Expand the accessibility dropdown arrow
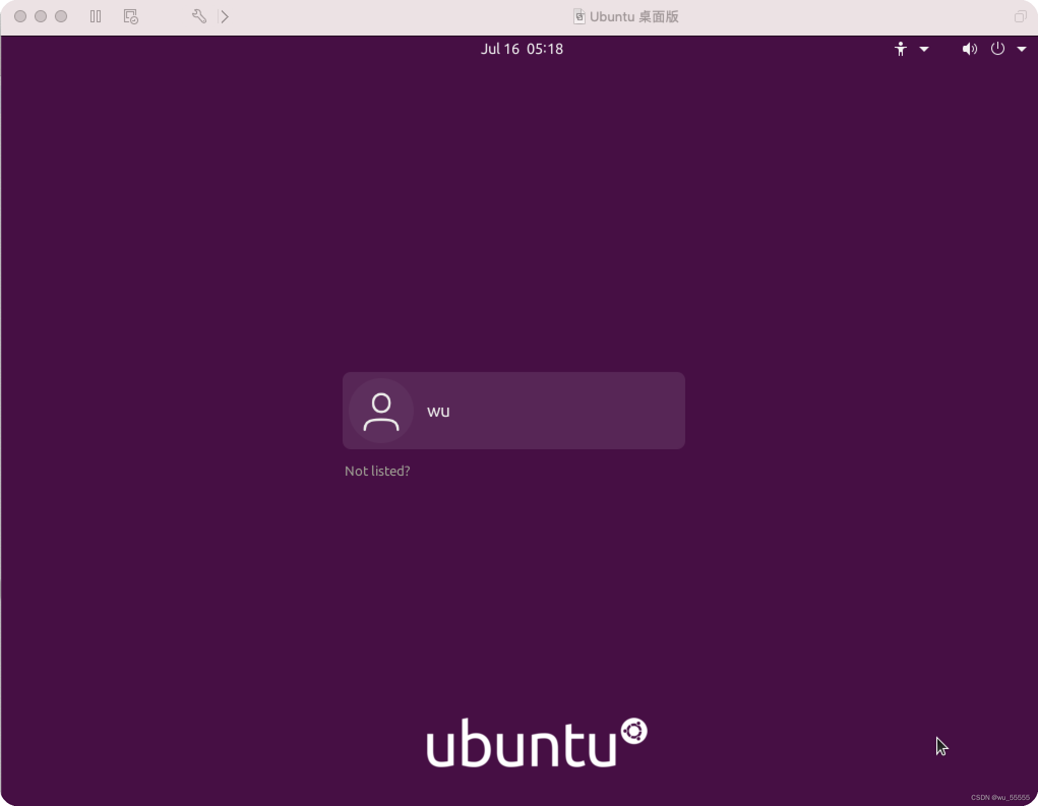This screenshot has width=1038, height=806. pos(924,49)
